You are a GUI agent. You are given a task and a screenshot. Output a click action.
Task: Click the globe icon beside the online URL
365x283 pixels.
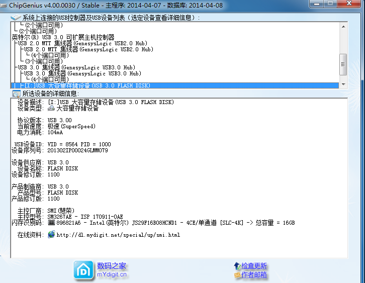[x=51, y=235]
